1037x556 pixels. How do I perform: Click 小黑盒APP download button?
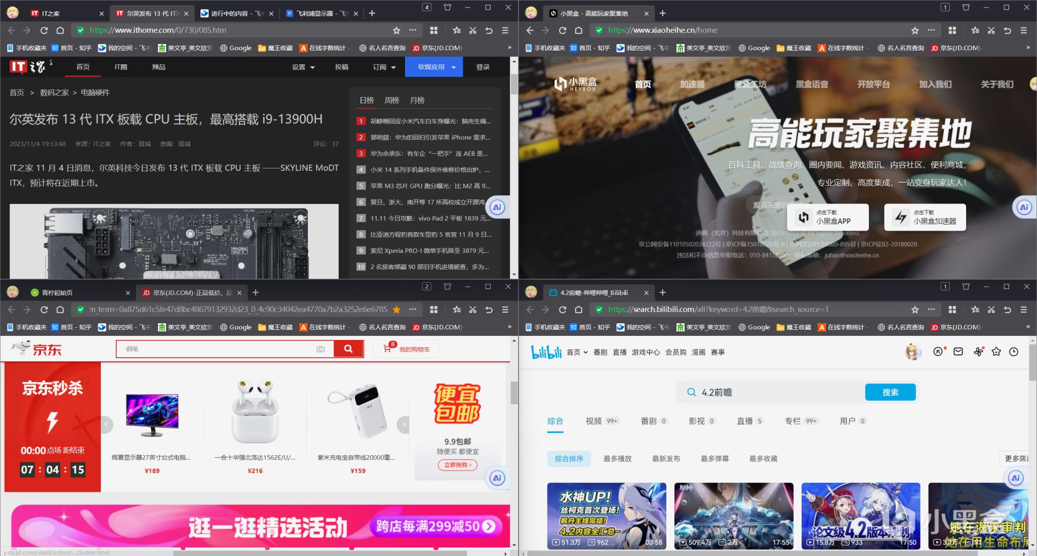pos(828,217)
